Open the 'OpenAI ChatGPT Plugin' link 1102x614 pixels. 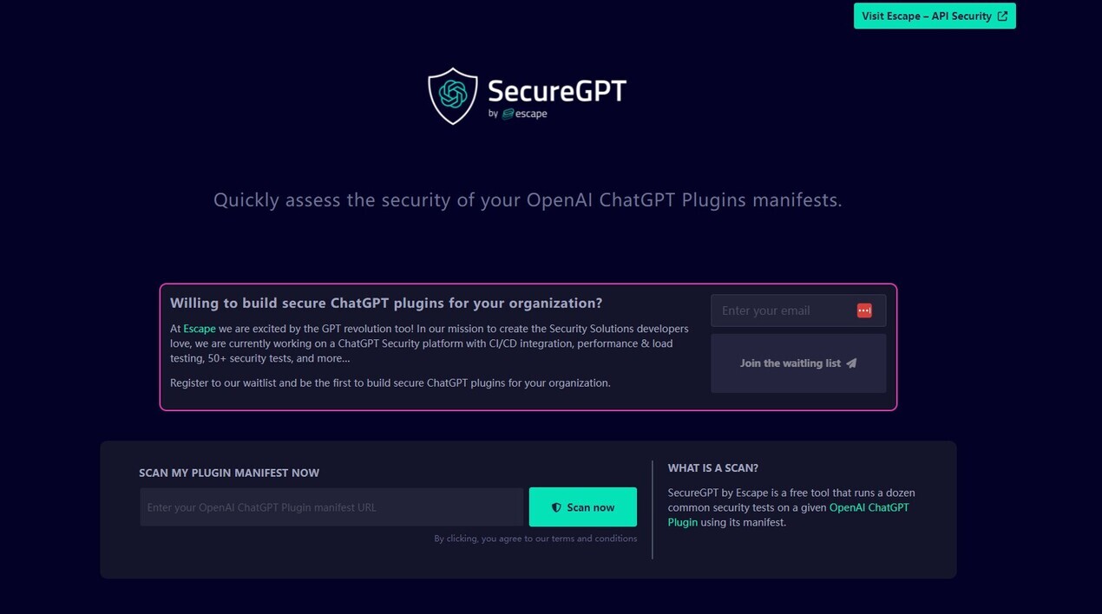(869, 507)
